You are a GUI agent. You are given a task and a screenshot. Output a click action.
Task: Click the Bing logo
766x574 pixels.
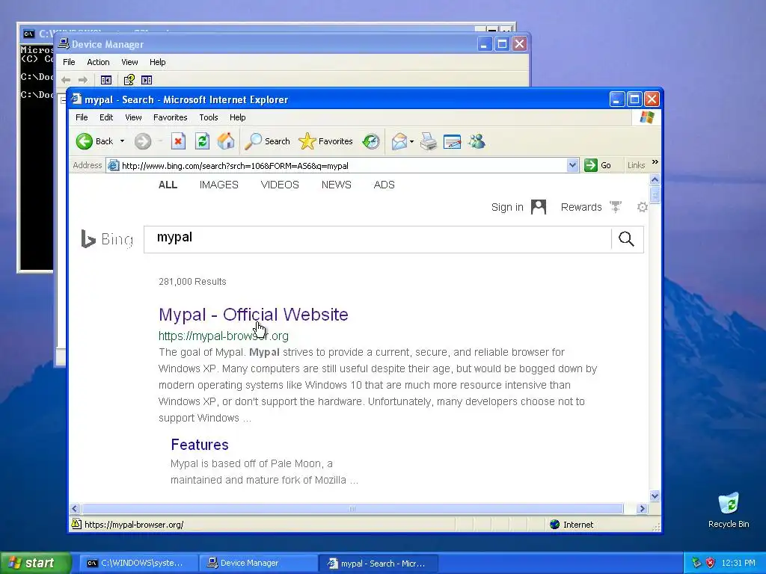[107, 239]
